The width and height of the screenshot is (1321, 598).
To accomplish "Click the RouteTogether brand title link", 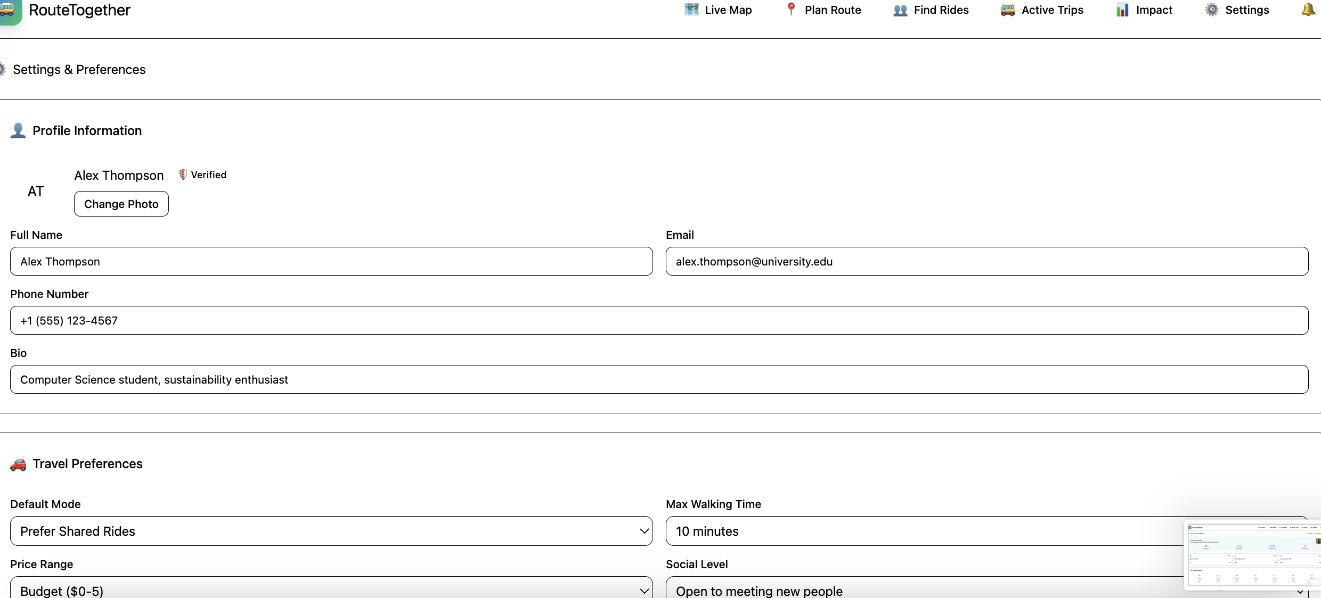I will 79,10.
